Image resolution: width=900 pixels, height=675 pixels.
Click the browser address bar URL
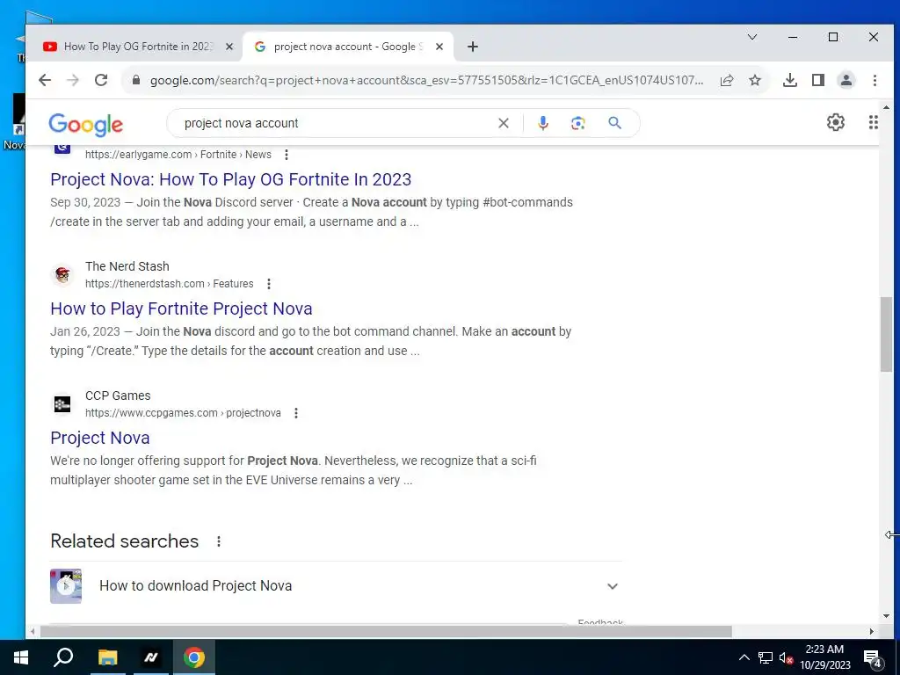(x=426, y=80)
